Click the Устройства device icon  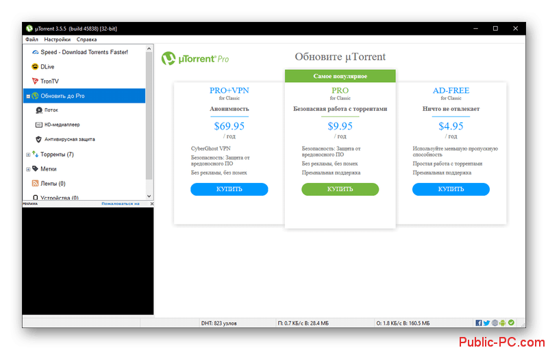pyautogui.click(x=36, y=198)
